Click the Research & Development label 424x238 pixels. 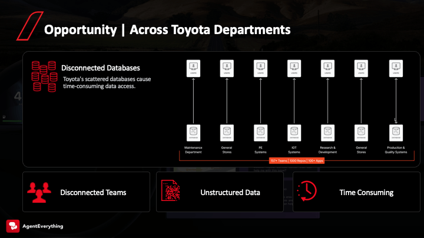click(327, 150)
